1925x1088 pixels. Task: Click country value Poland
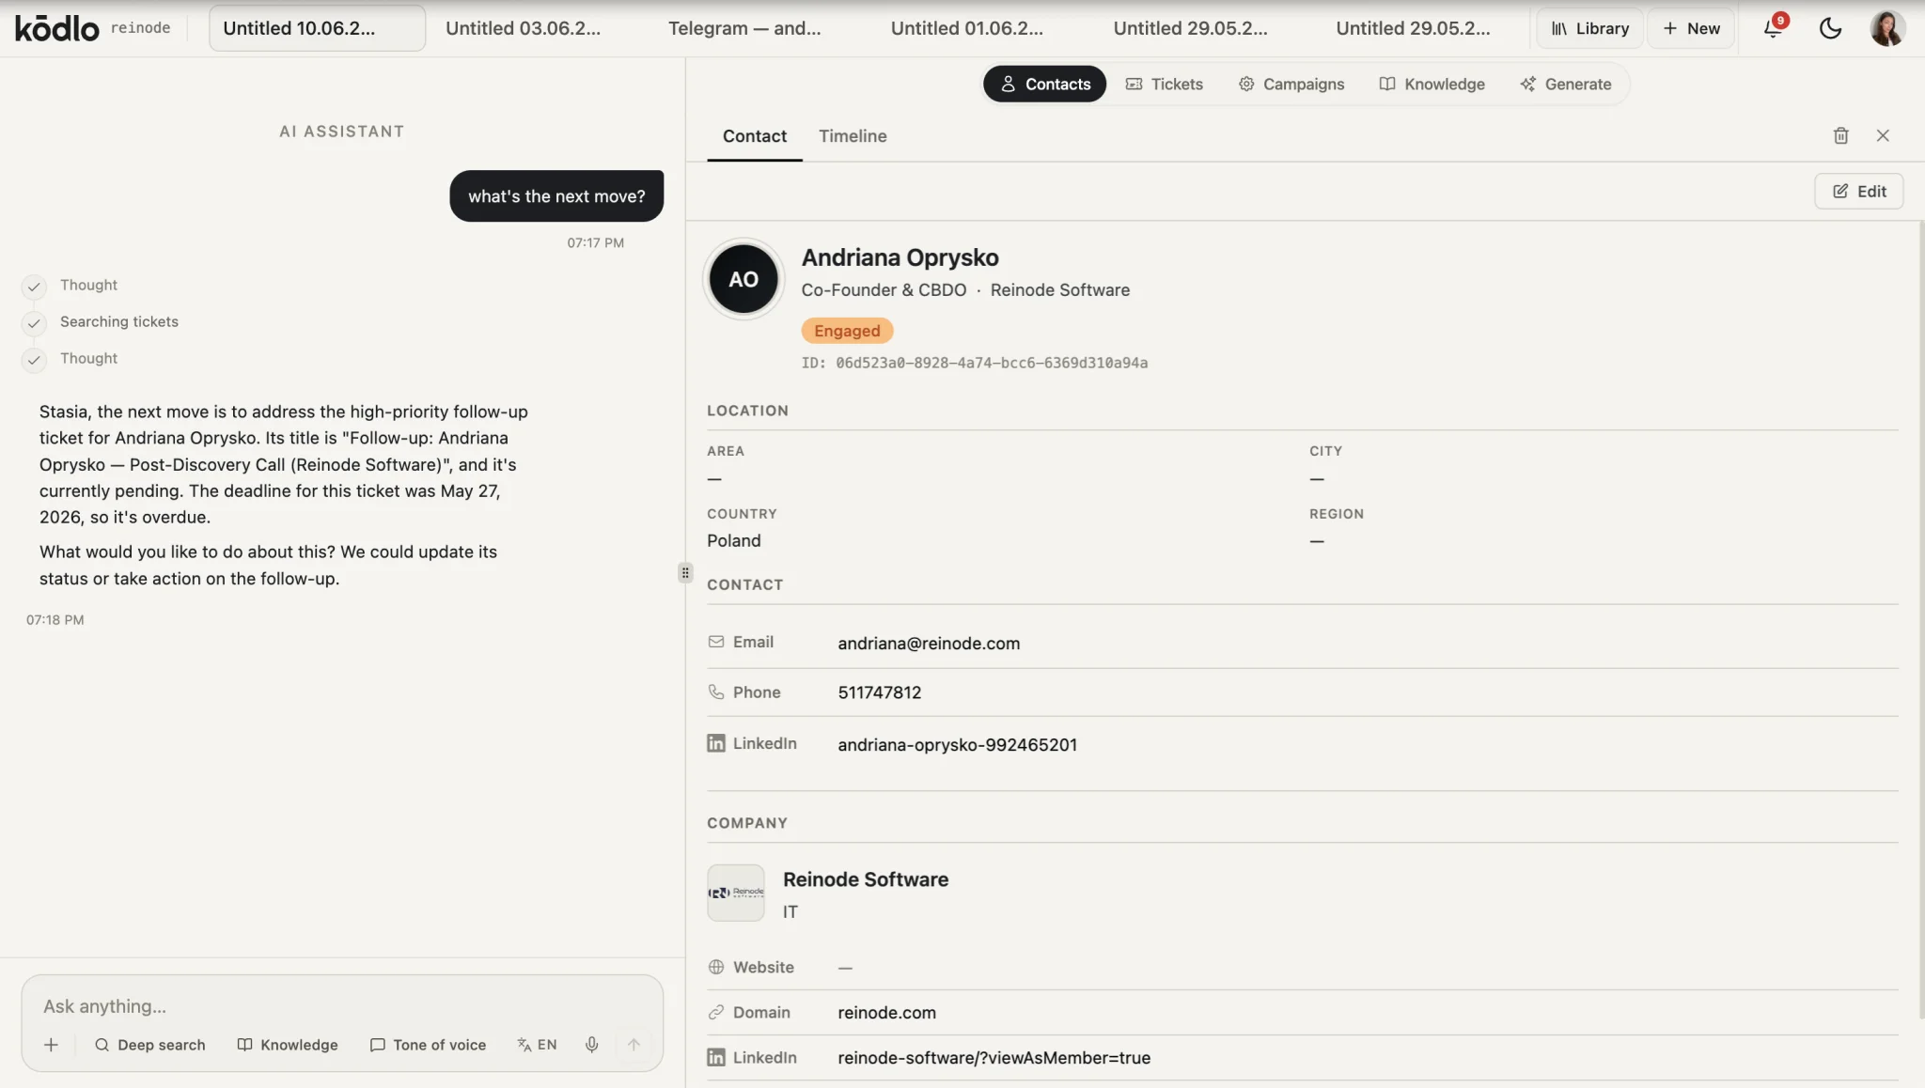(x=733, y=541)
